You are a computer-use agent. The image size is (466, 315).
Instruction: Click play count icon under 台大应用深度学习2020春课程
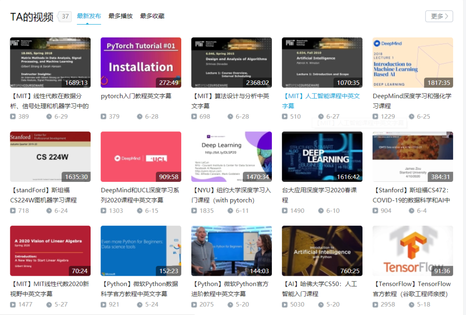click(x=285, y=210)
